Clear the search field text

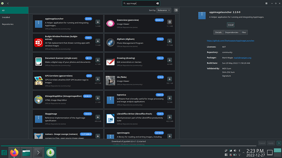tap(157, 3)
